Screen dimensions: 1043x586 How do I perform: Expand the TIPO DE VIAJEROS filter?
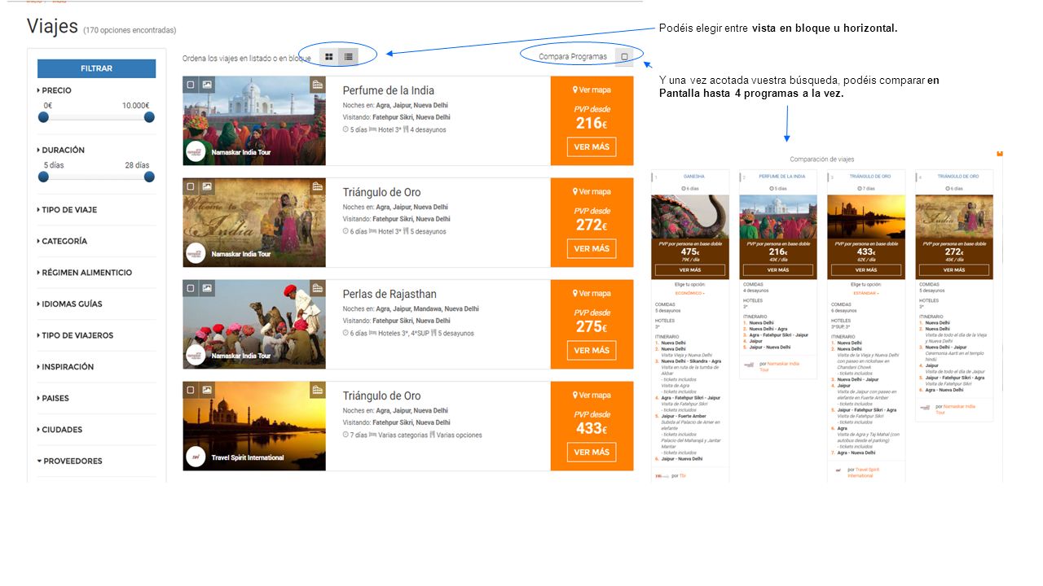tap(75, 335)
